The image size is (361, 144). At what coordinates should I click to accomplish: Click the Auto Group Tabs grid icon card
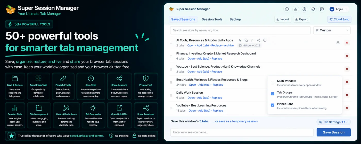[x=38, y=86]
